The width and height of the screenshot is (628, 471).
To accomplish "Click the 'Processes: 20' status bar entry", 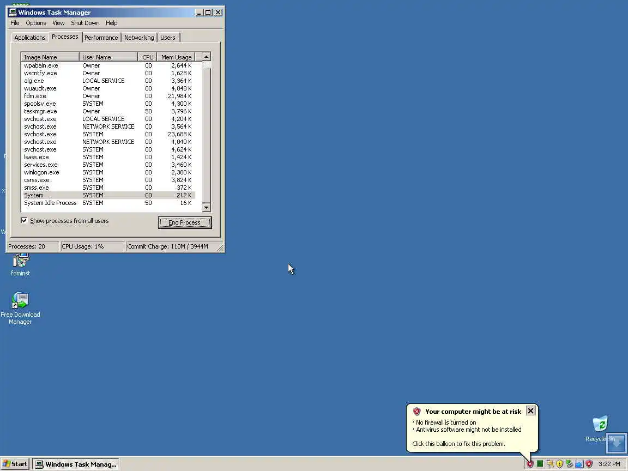I will coord(33,246).
